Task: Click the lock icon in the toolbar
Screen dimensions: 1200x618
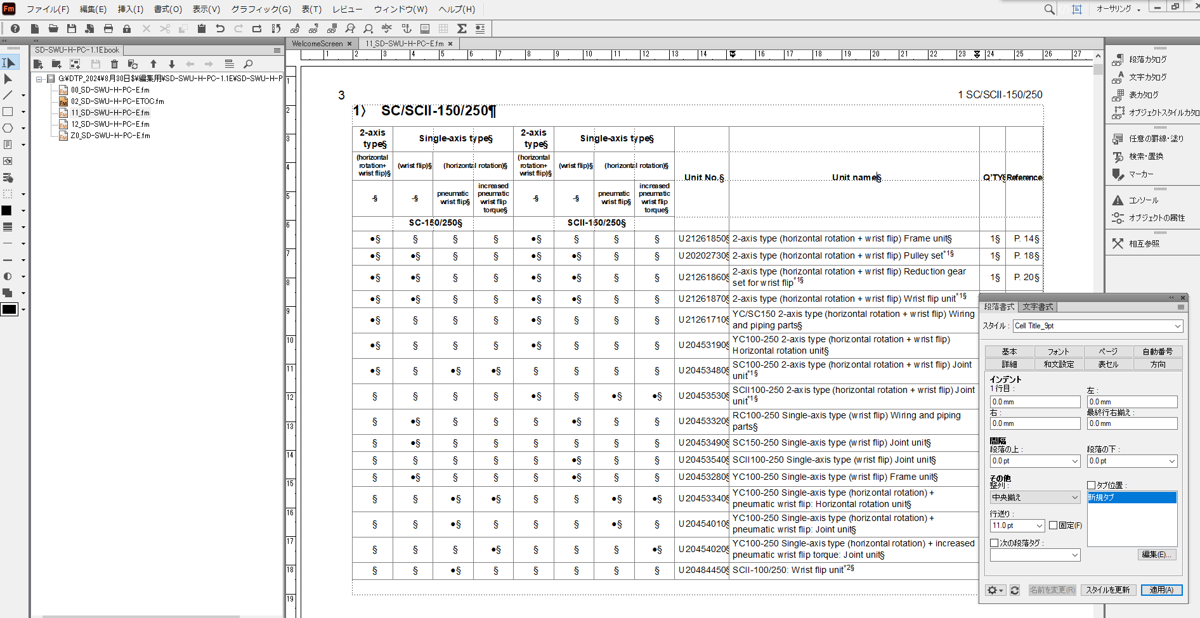Action: coord(127,29)
